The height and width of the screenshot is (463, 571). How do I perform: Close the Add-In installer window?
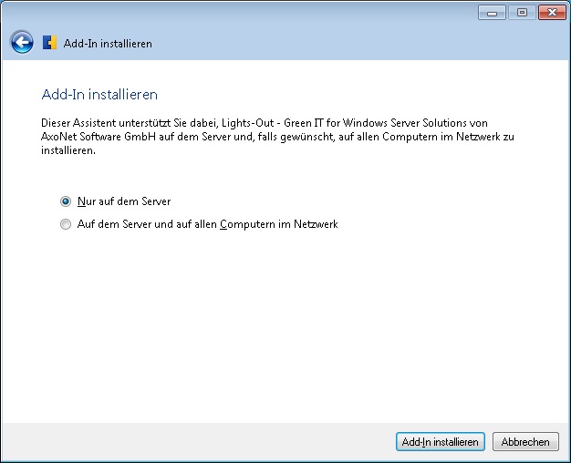(552, 13)
